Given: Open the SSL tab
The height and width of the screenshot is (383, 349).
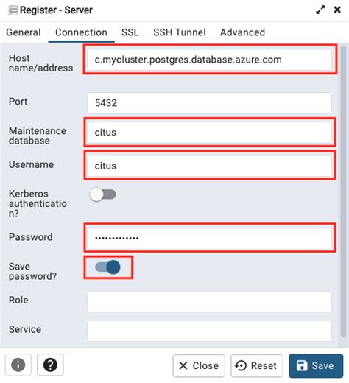Looking at the screenshot, I should coord(130,32).
